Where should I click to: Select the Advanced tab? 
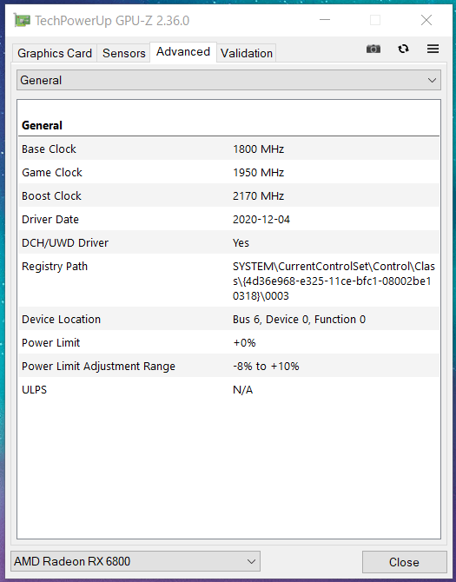[x=183, y=52]
